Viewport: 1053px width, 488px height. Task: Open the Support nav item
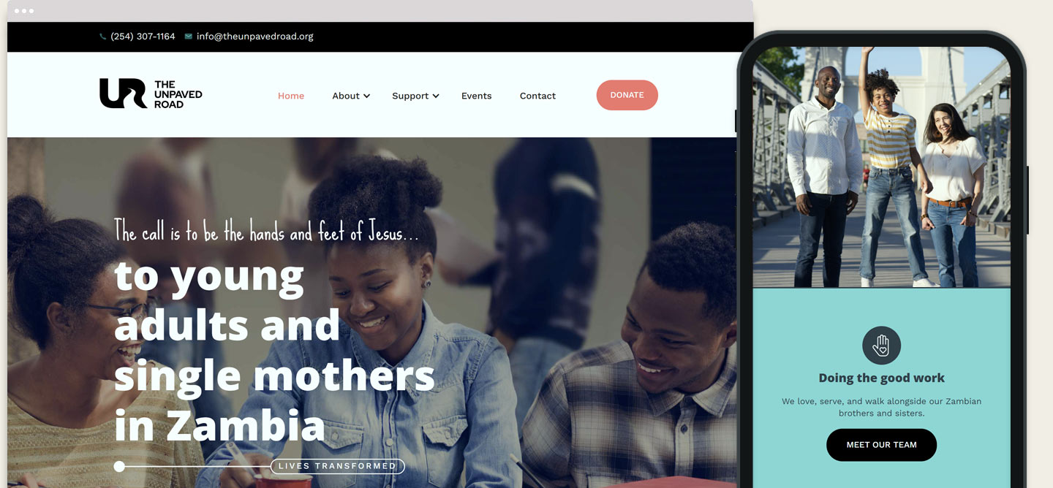point(410,96)
